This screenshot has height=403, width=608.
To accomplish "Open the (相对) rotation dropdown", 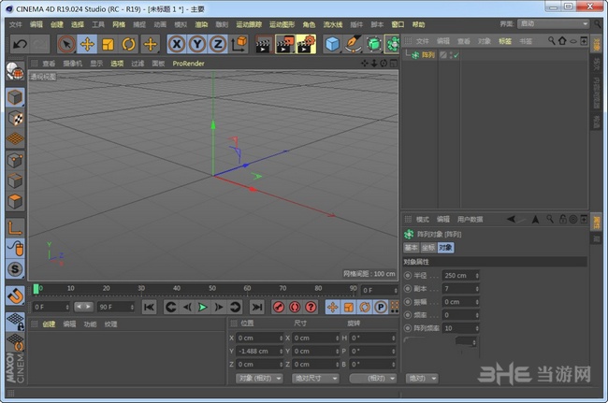I will tap(373, 378).
